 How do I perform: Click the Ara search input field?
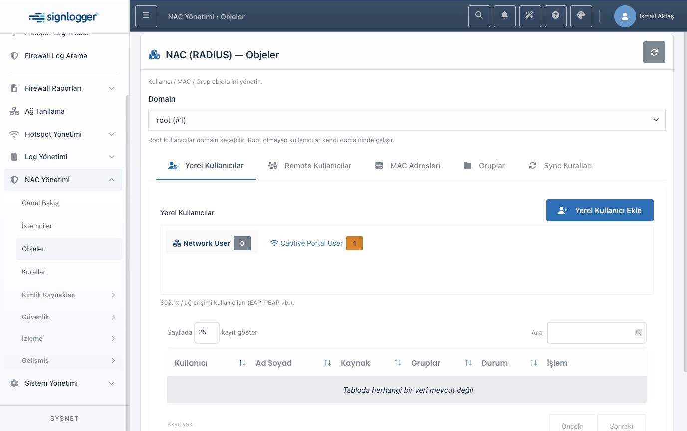596,333
